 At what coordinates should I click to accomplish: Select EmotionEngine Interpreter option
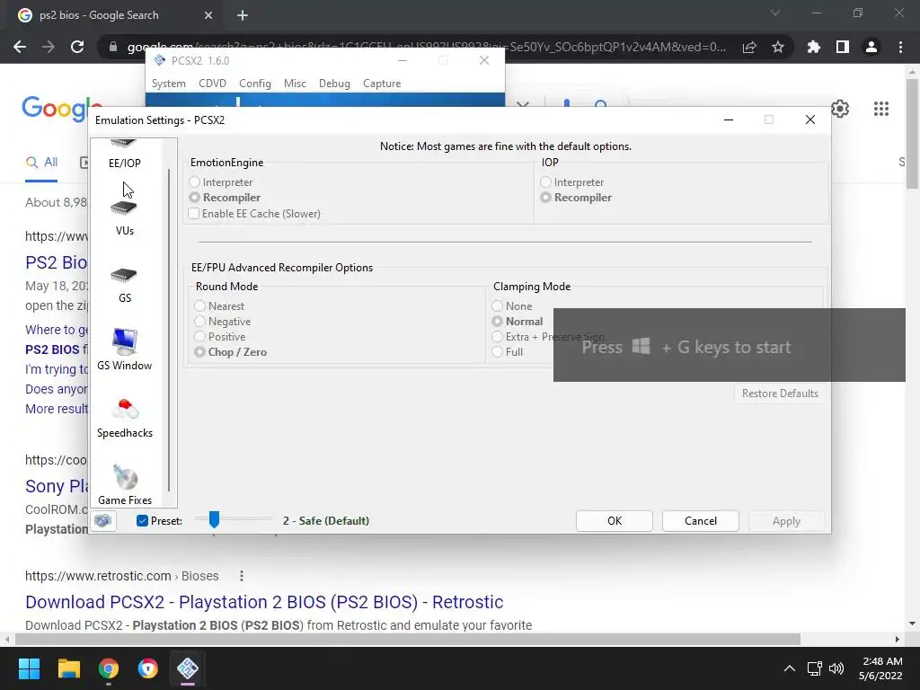[221, 182]
